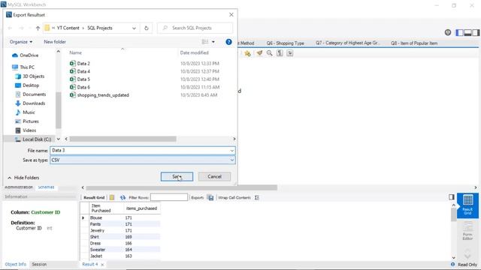Toggle the word wrap icon in the query toolbar
The width and height of the screenshot is (481, 270).
pyautogui.click(x=290, y=53)
